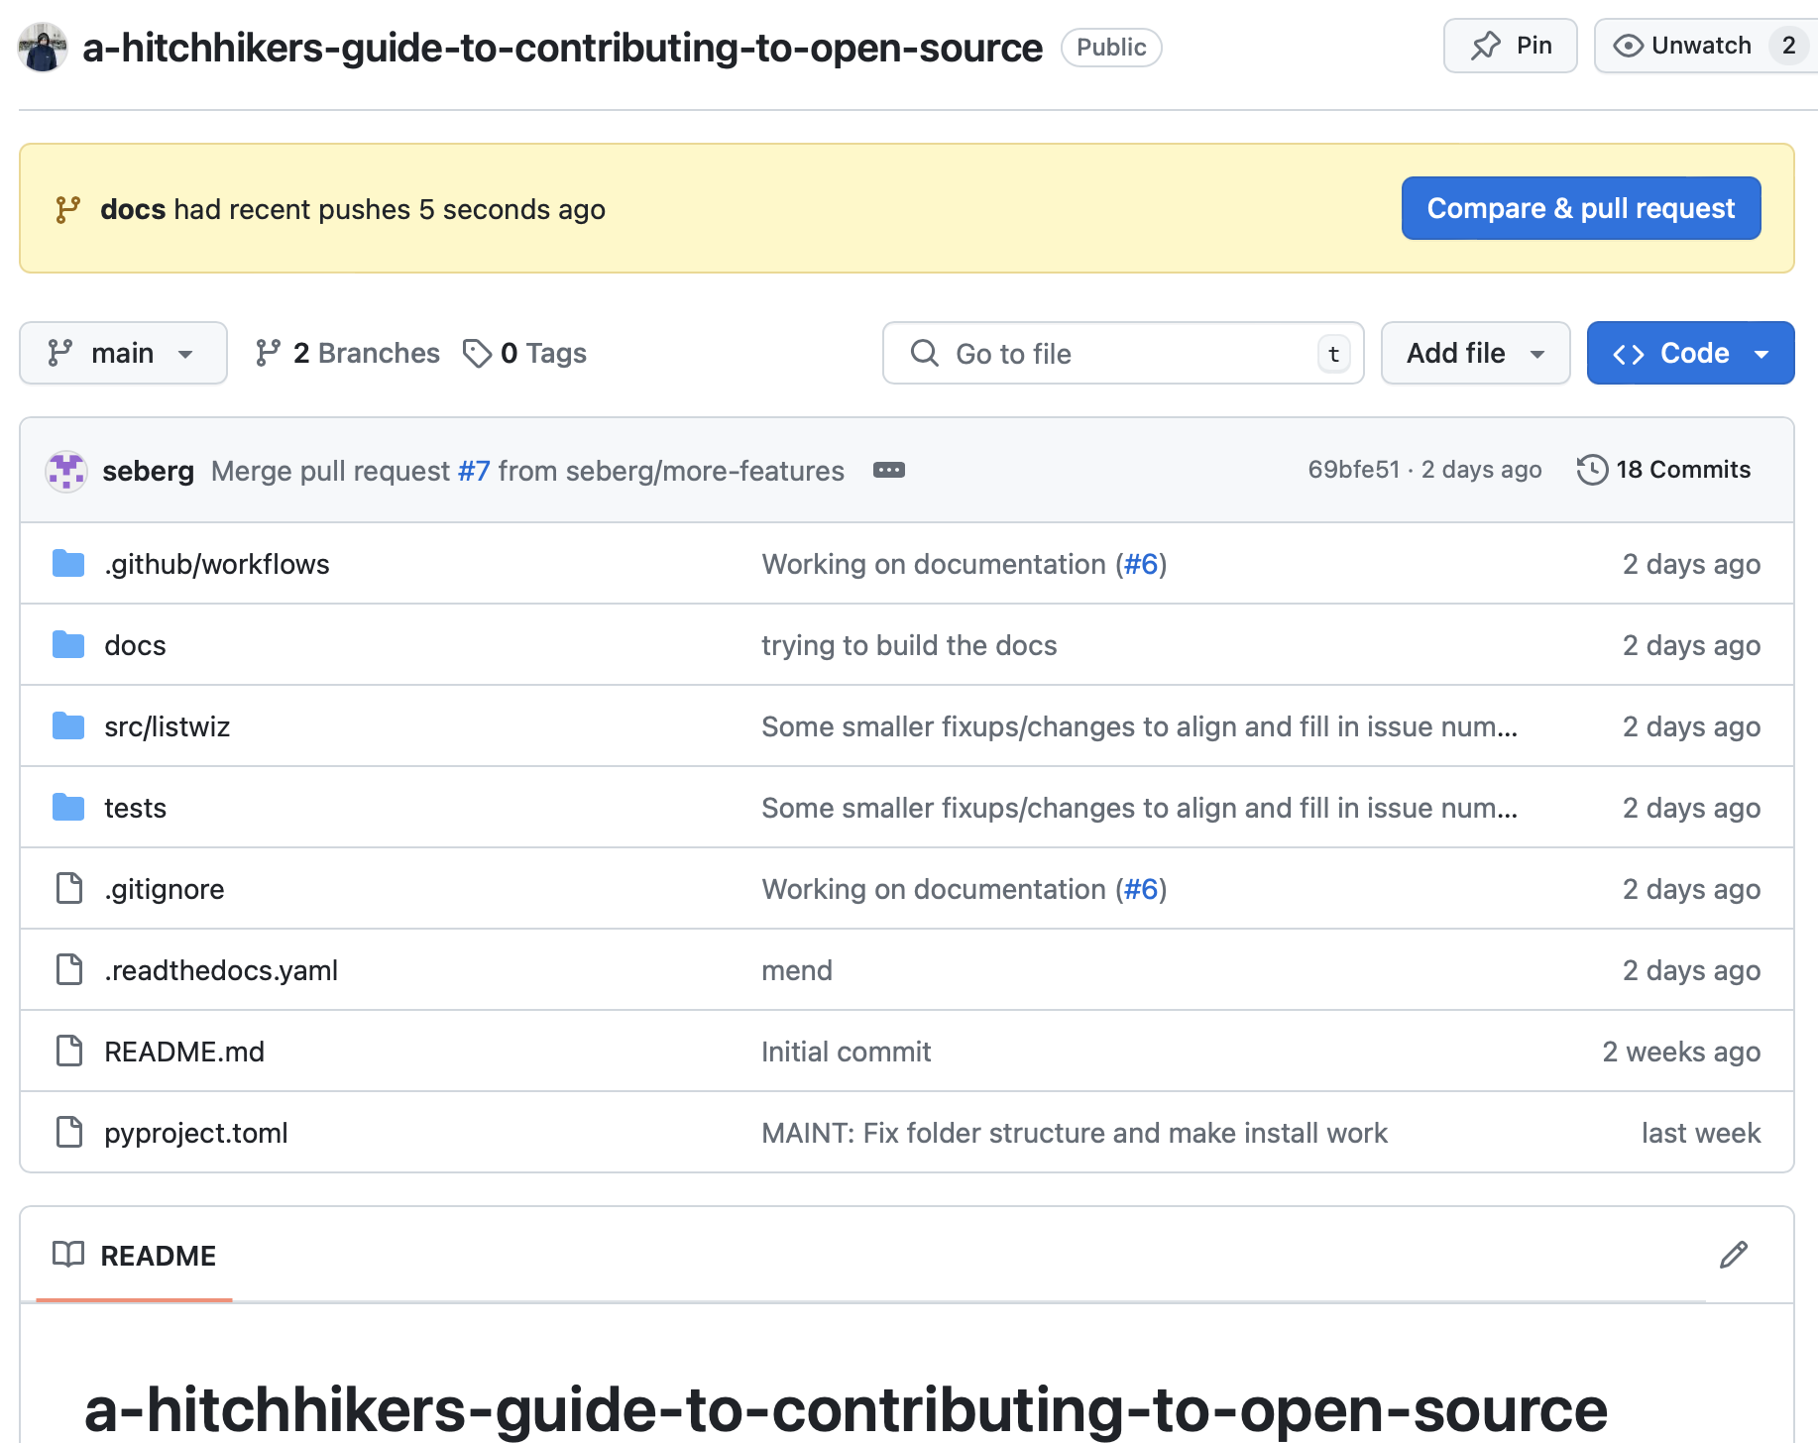1818x1443 pixels.
Task: Toggle the Unwatch notification button
Action: point(1705,46)
